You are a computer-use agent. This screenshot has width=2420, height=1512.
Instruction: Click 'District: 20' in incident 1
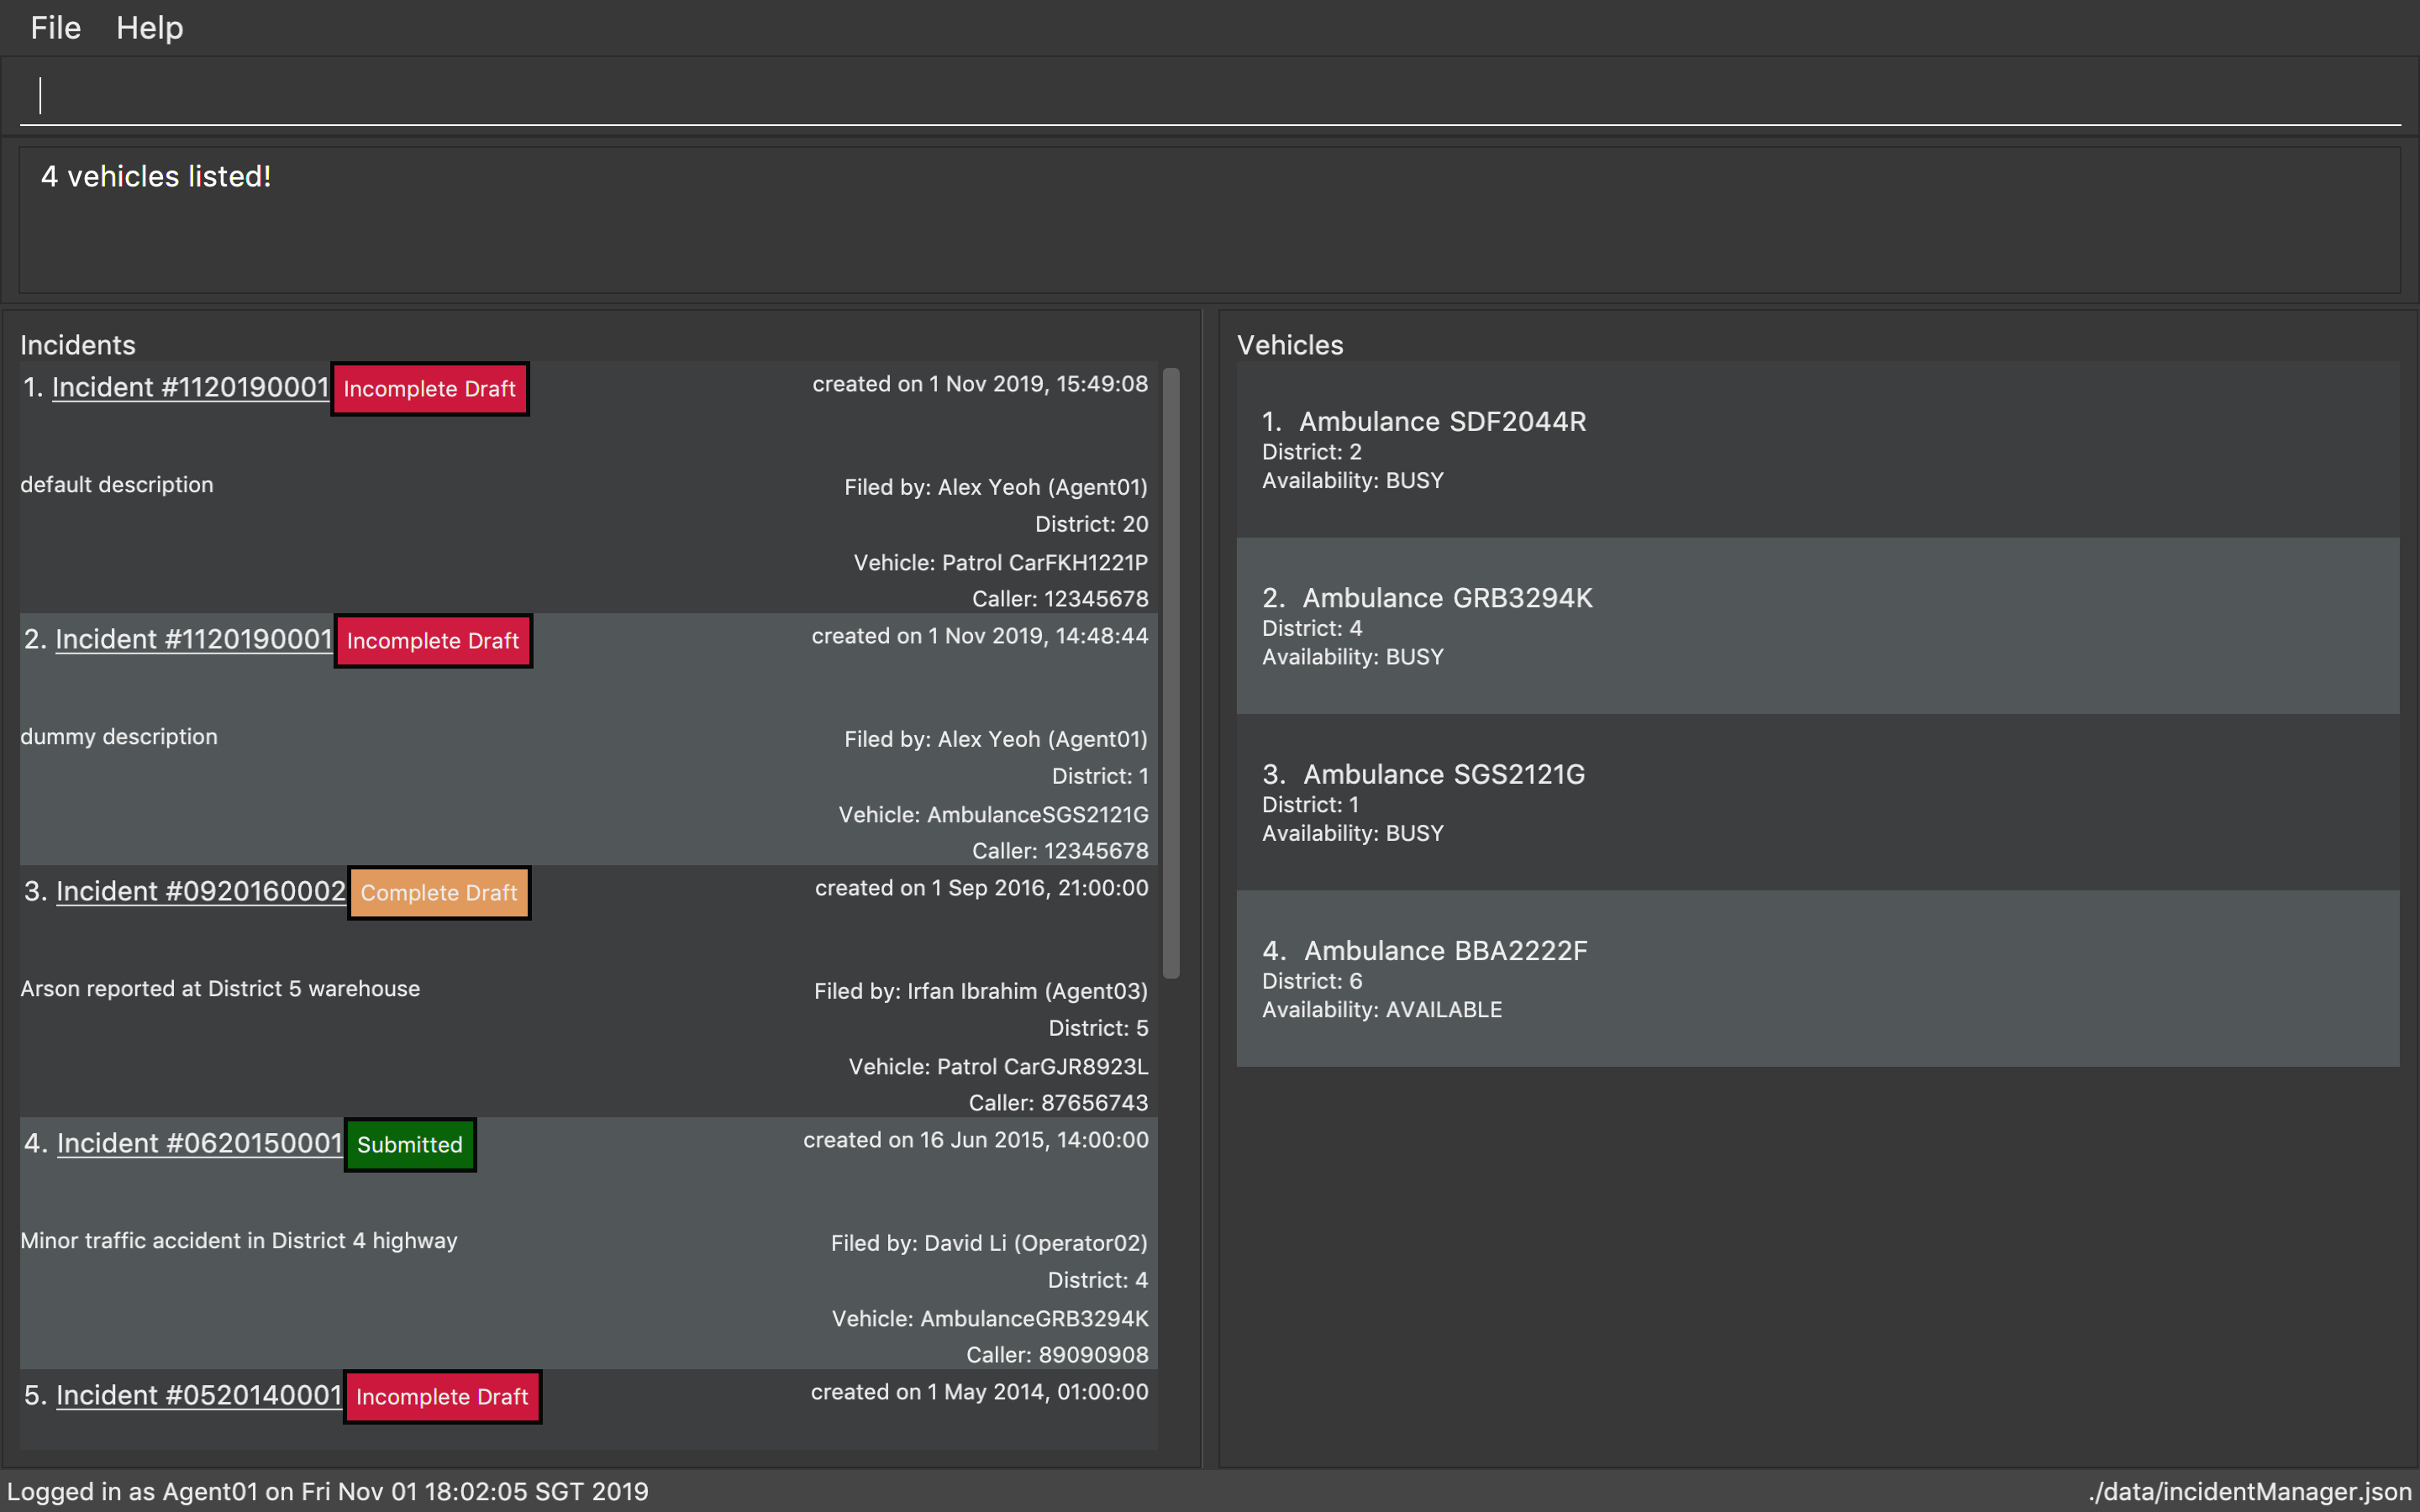[x=1092, y=524]
